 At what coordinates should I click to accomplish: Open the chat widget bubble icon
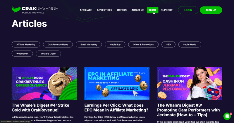[227, 116]
